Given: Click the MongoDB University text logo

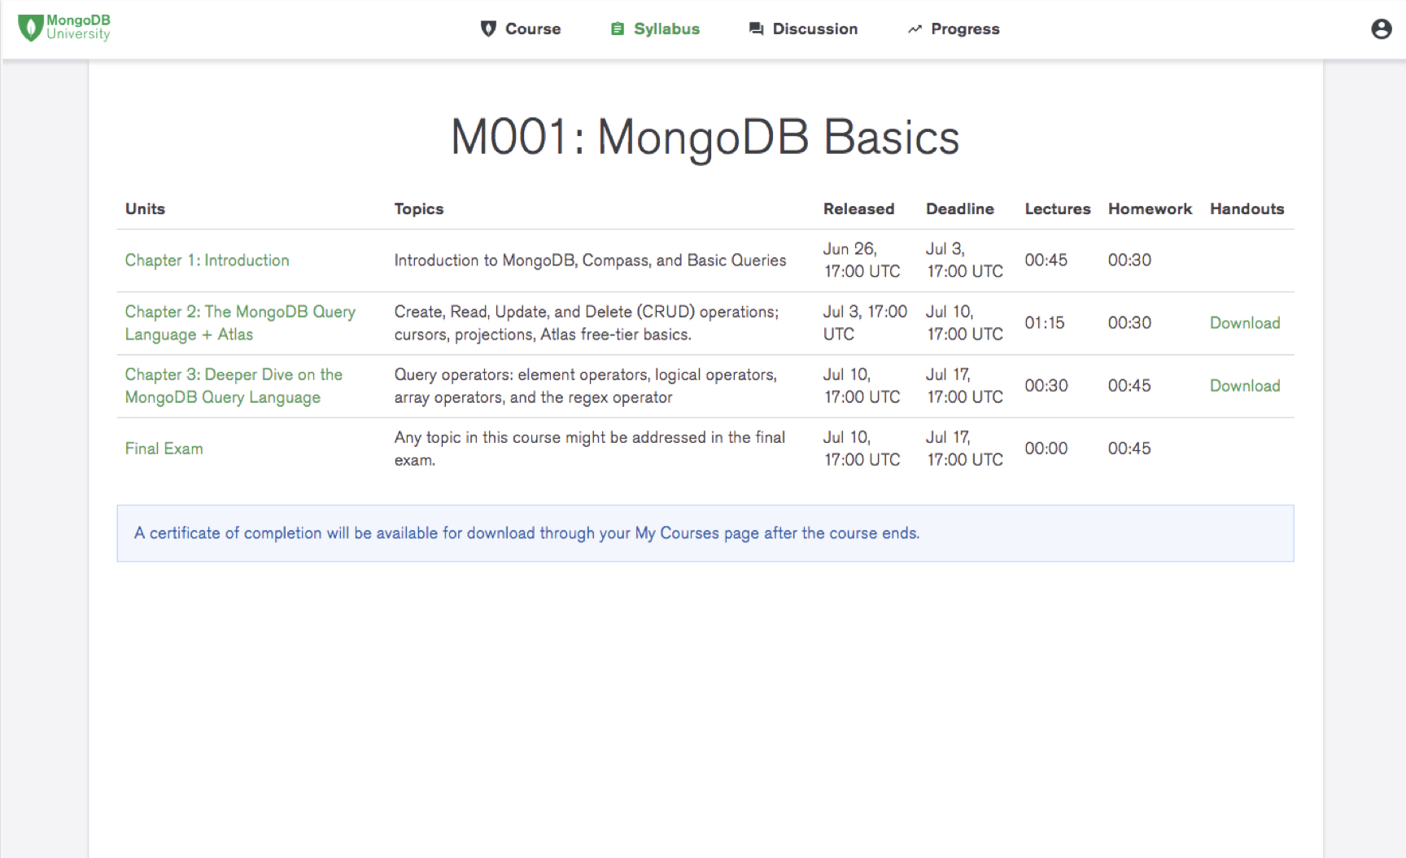Looking at the screenshot, I should tap(78, 27).
